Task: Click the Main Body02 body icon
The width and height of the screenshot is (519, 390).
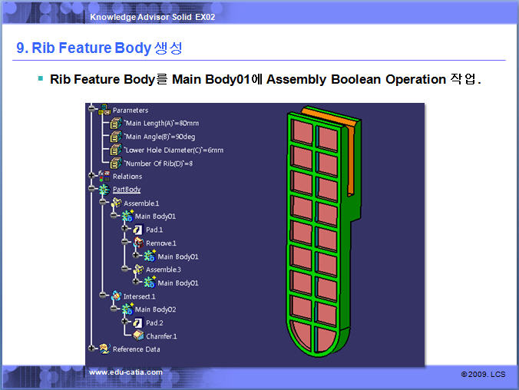Action: pos(127,309)
